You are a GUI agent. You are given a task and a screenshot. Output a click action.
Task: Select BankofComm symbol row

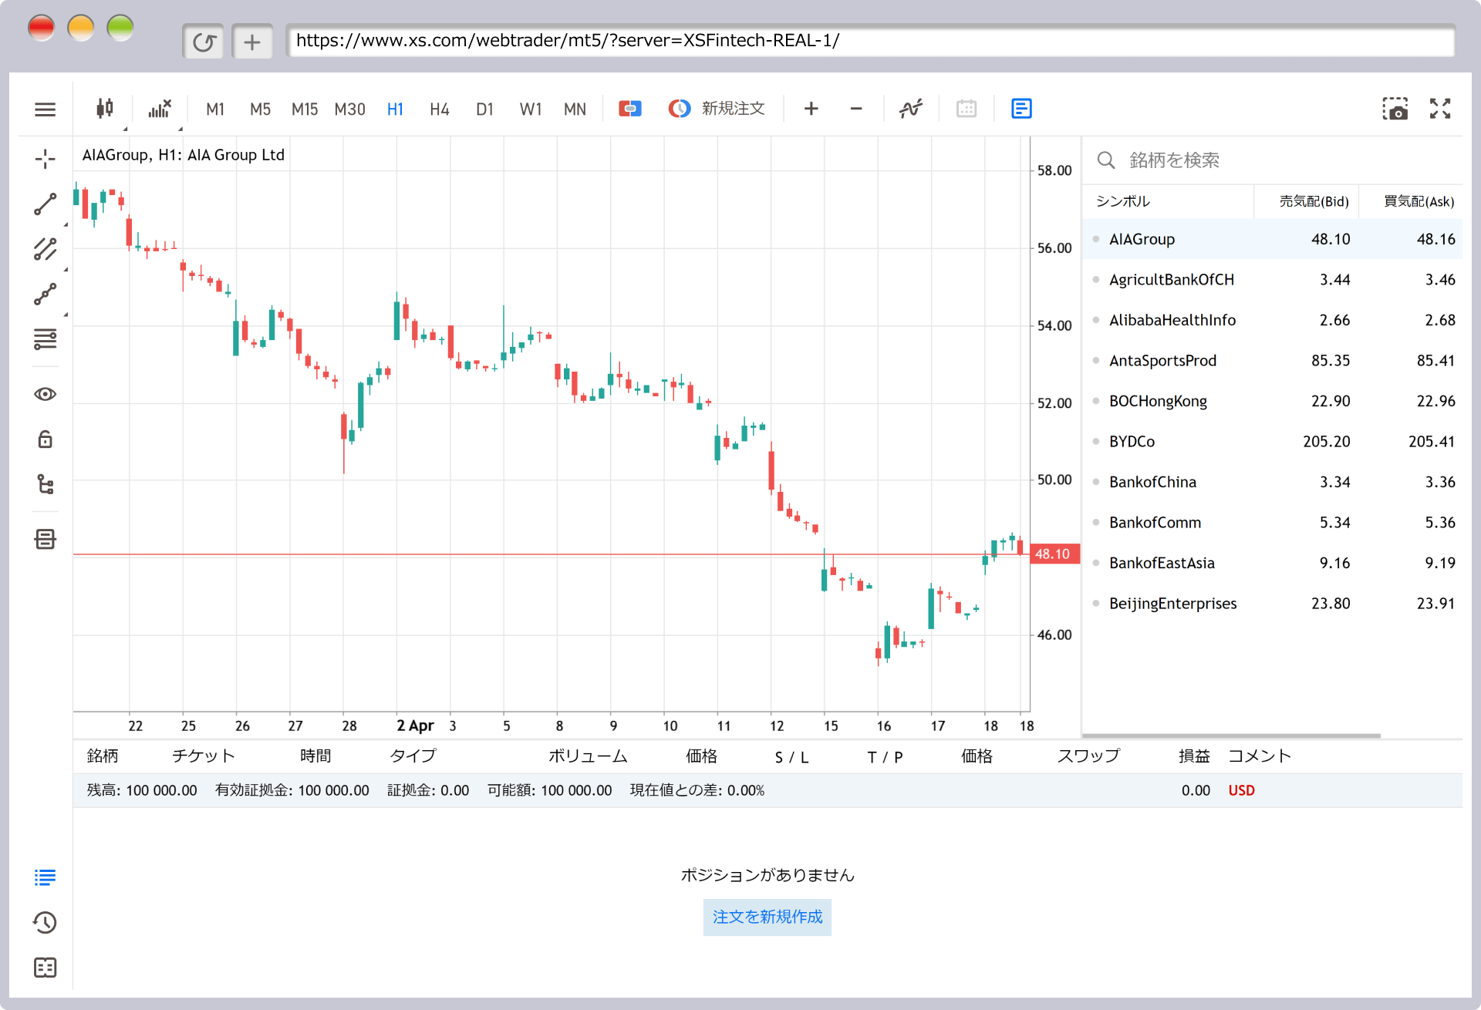click(1273, 523)
